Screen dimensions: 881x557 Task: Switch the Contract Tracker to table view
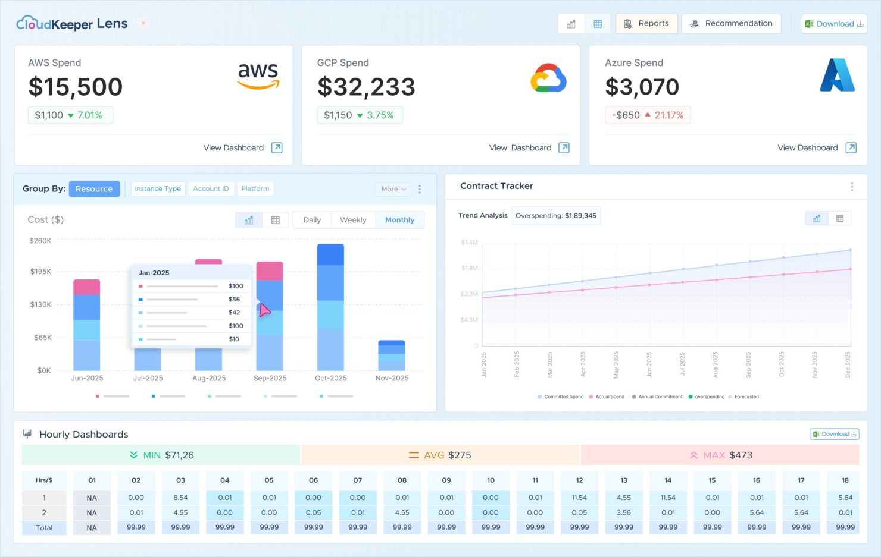coord(840,218)
